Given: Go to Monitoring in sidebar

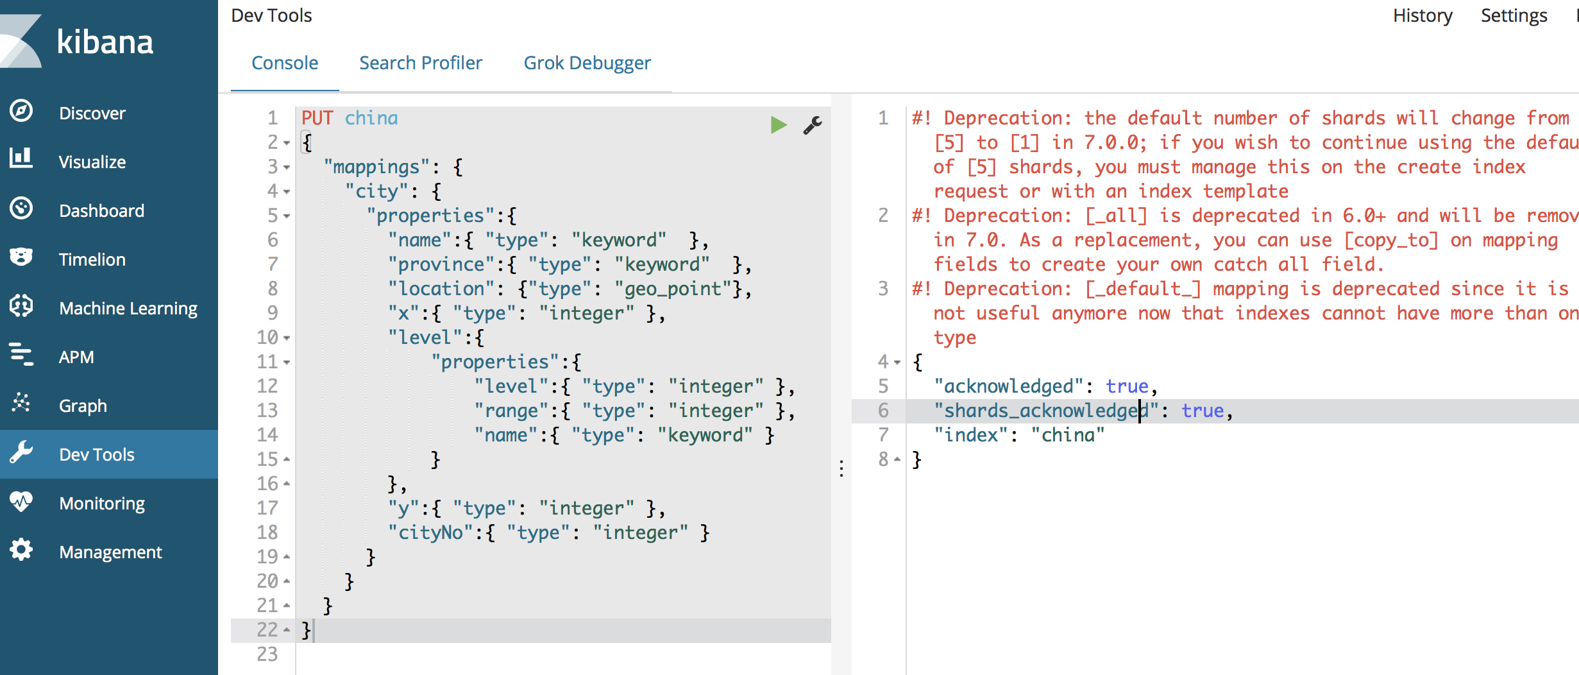Looking at the screenshot, I should point(102,504).
